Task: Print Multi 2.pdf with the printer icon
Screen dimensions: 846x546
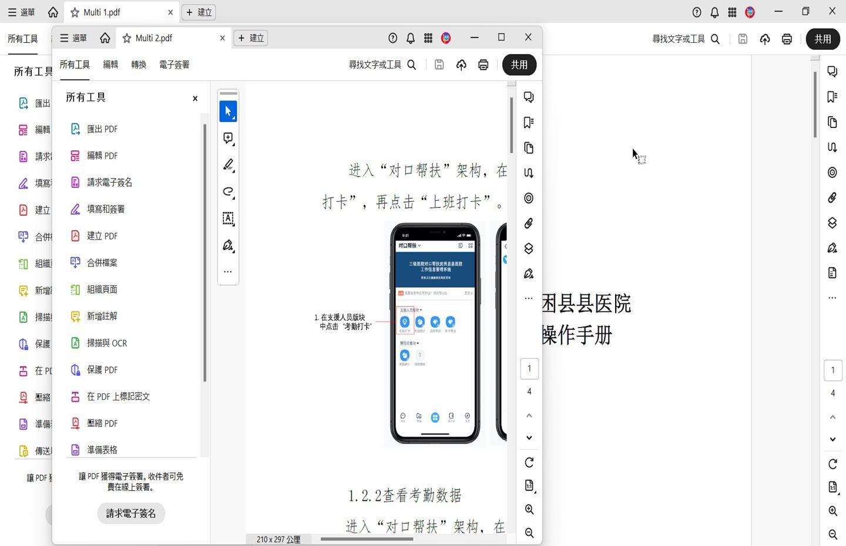Action: pos(483,65)
